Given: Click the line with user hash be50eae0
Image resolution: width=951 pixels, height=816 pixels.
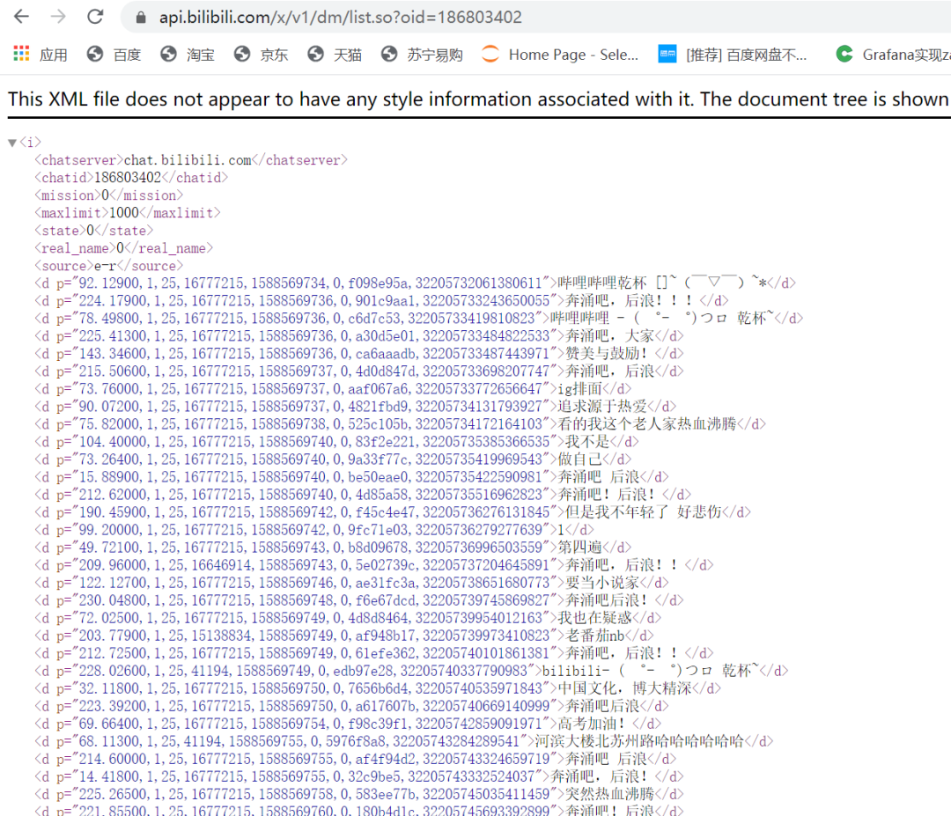Looking at the screenshot, I should click(351, 476).
